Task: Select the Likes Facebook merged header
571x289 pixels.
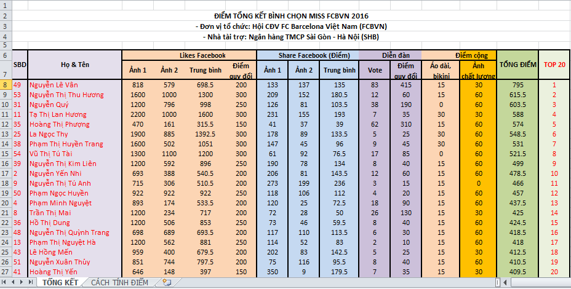Action: click(188, 55)
